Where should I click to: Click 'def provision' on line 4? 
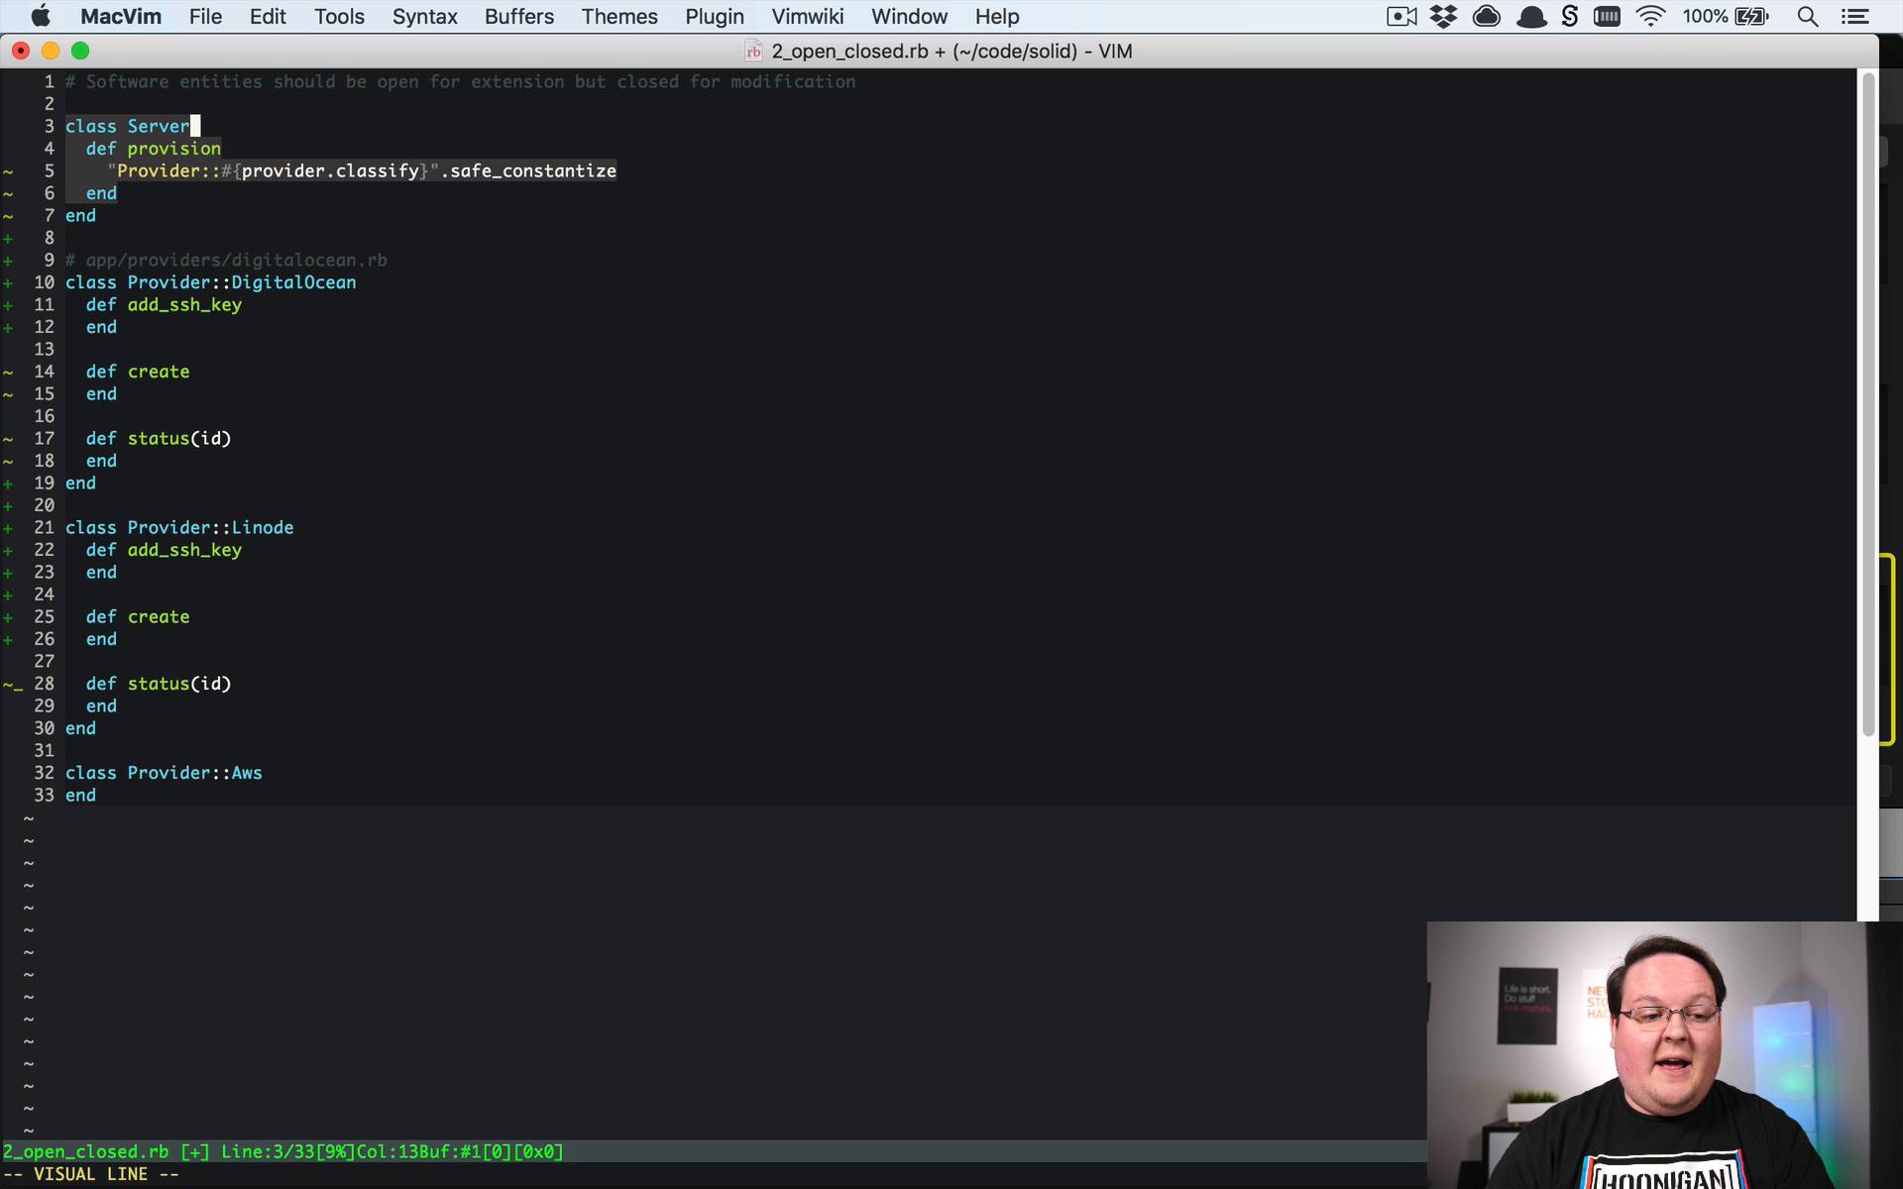tap(154, 149)
